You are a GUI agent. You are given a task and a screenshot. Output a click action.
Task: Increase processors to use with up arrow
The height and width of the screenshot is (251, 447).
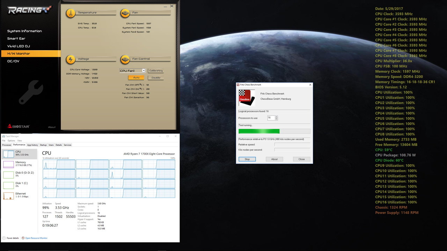[x=276, y=117]
